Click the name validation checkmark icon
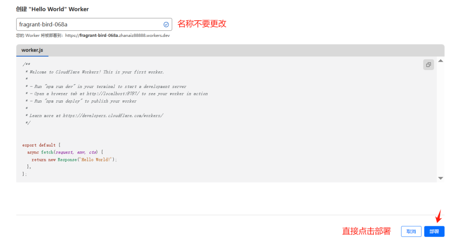 [166, 25]
